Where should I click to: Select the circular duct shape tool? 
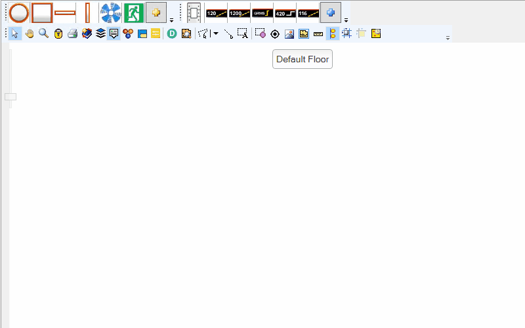19,12
